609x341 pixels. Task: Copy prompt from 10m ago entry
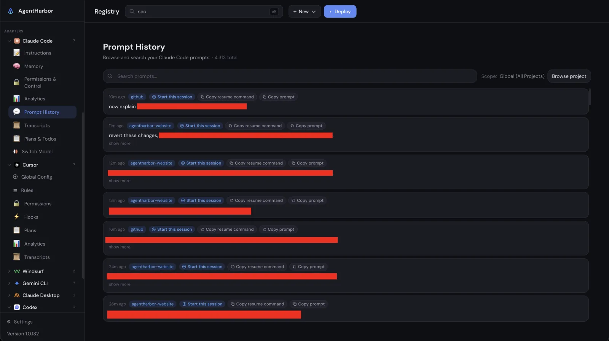(278, 97)
